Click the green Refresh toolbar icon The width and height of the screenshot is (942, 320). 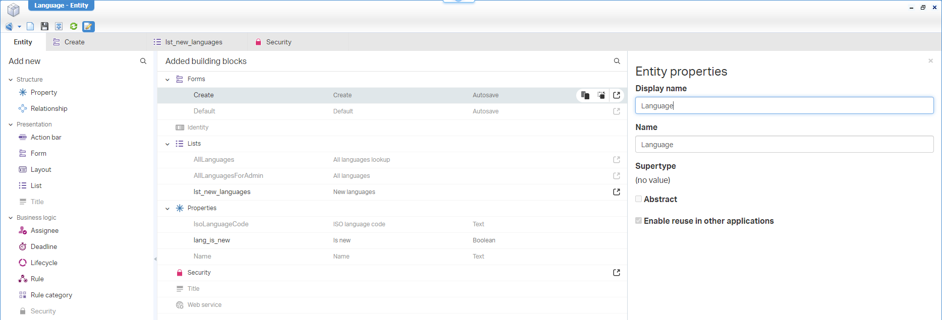pos(74,26)
